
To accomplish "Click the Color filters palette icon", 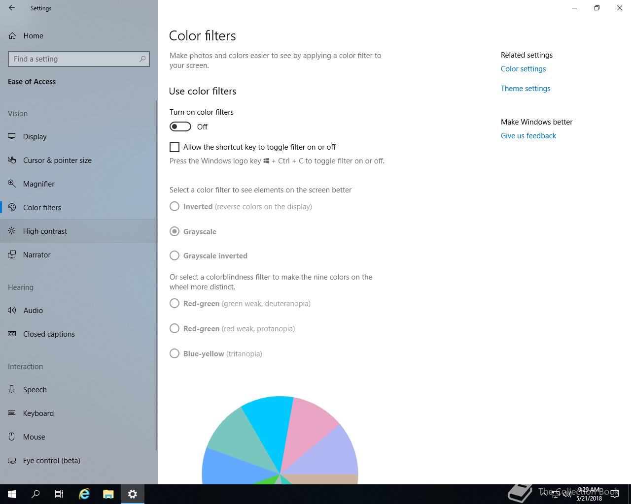I will point(12,207).
